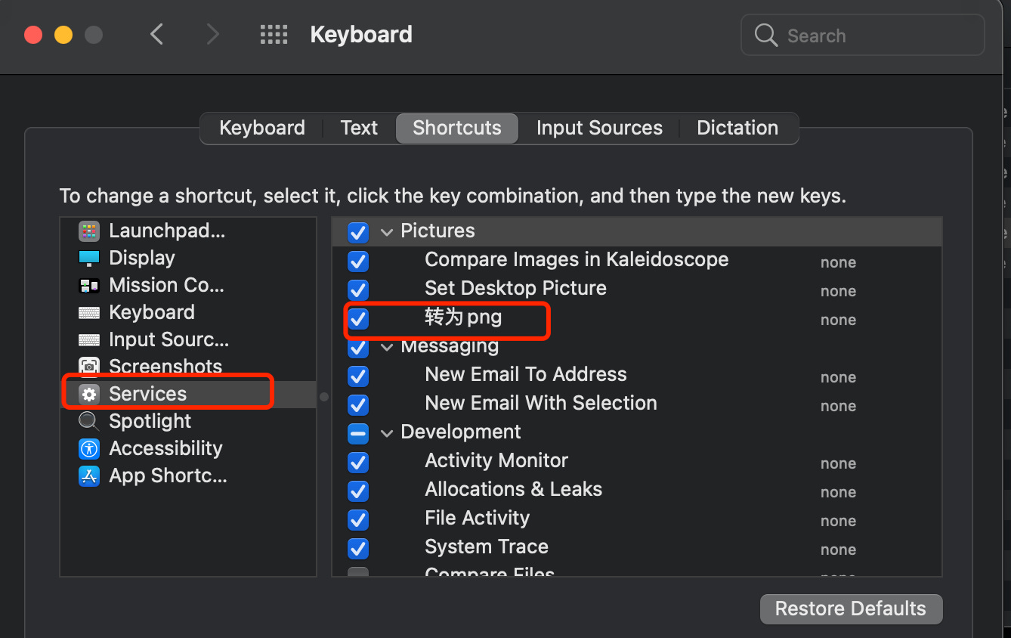
Task: Select the Mission Control icon
Action: coord(89,286)
